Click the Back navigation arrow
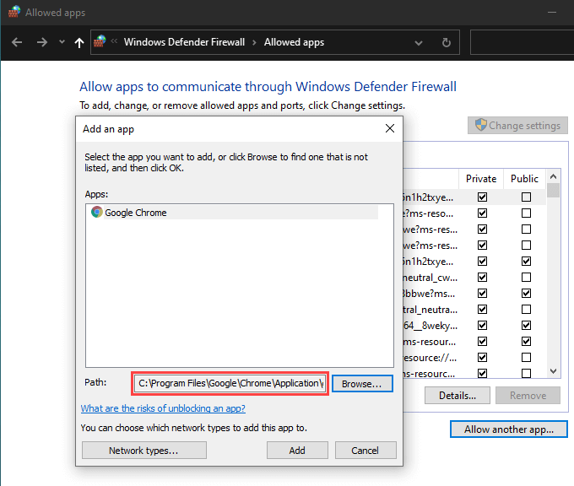Image resolution: width=574 pixels, height=486 pixels. pyautogui.click(x=17, y=42)
